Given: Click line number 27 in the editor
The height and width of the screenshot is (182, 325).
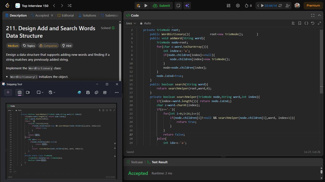Looking at the screenshot, I should [131, 134].
